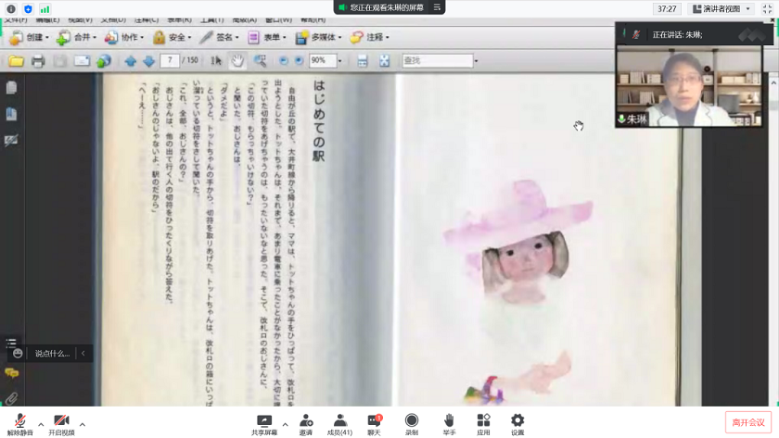Click document scrollbar up arrow
The image size is (779, 438).
pyautogui.click(x=773, y=82)
